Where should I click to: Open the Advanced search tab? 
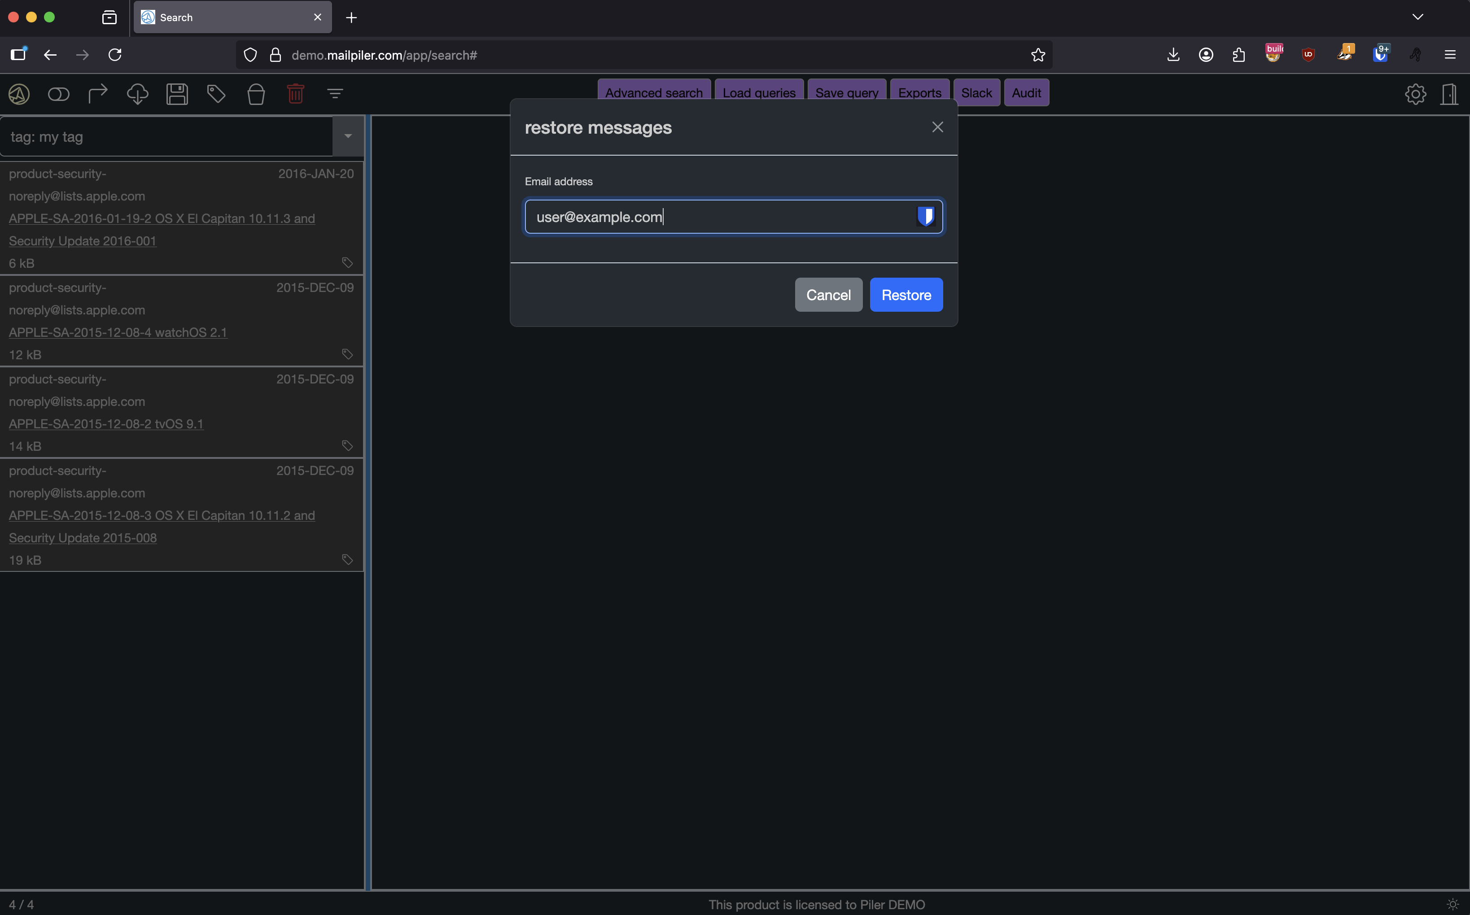tap(654, 92)
